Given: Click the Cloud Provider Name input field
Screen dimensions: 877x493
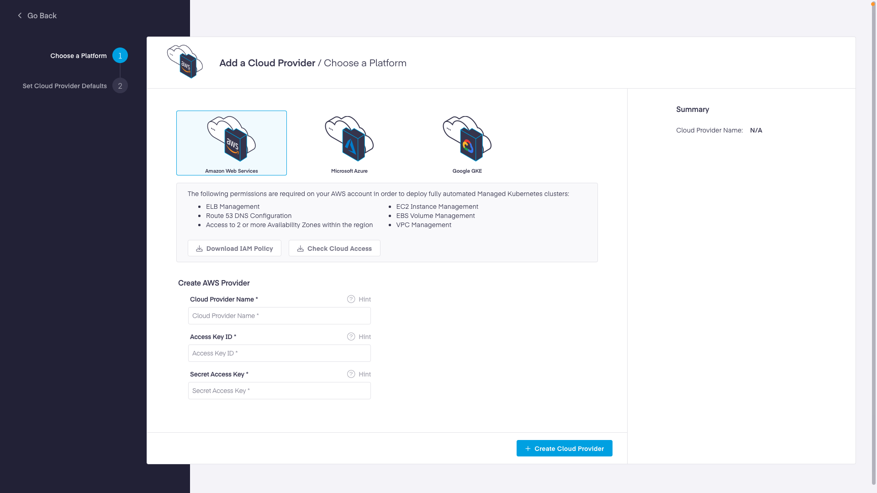Looking at the screenshot, I should 279,316.
